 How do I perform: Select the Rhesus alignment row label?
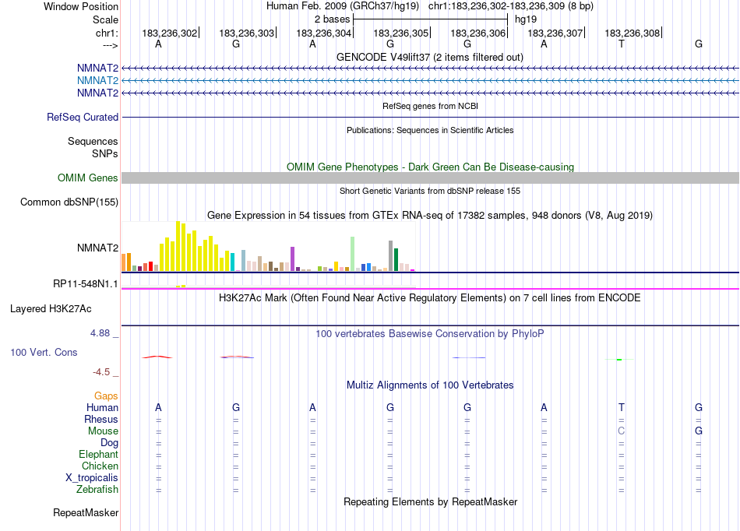(x=101, y=419)
